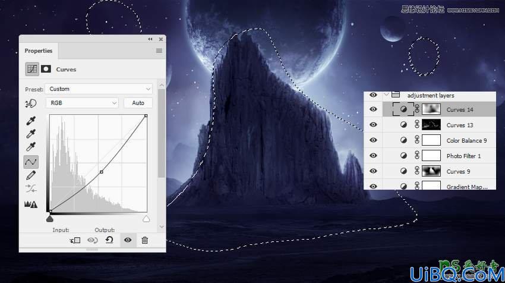The image size is (505, 283).
Task: Click the Curves adjustment icon in Properties
Action: pos(32,69)
